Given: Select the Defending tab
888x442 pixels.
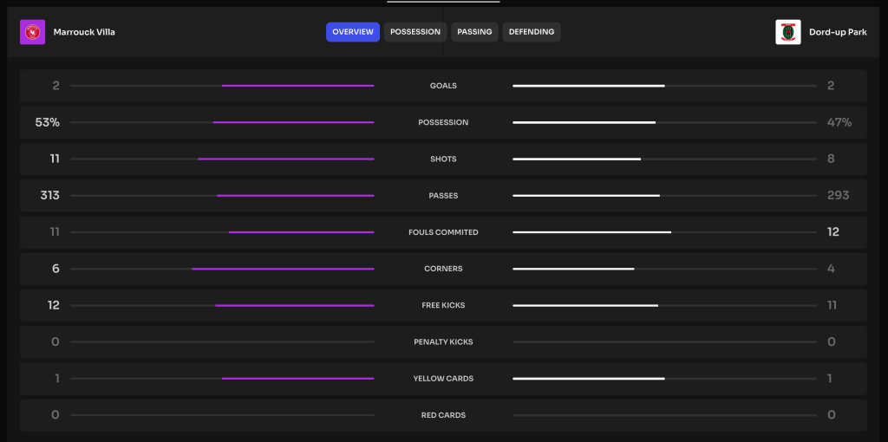Looking at the screenshot, I should 531,32.
